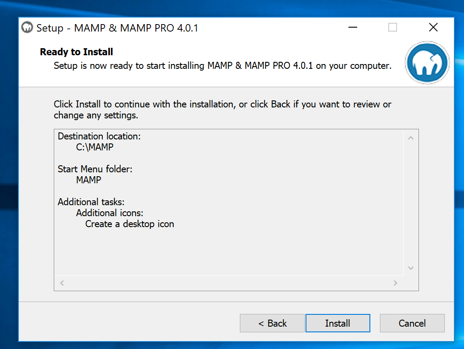Click the "Start Menu folder:" line
Viewport: 464px width, 349px height.
[x=95, y=169]
